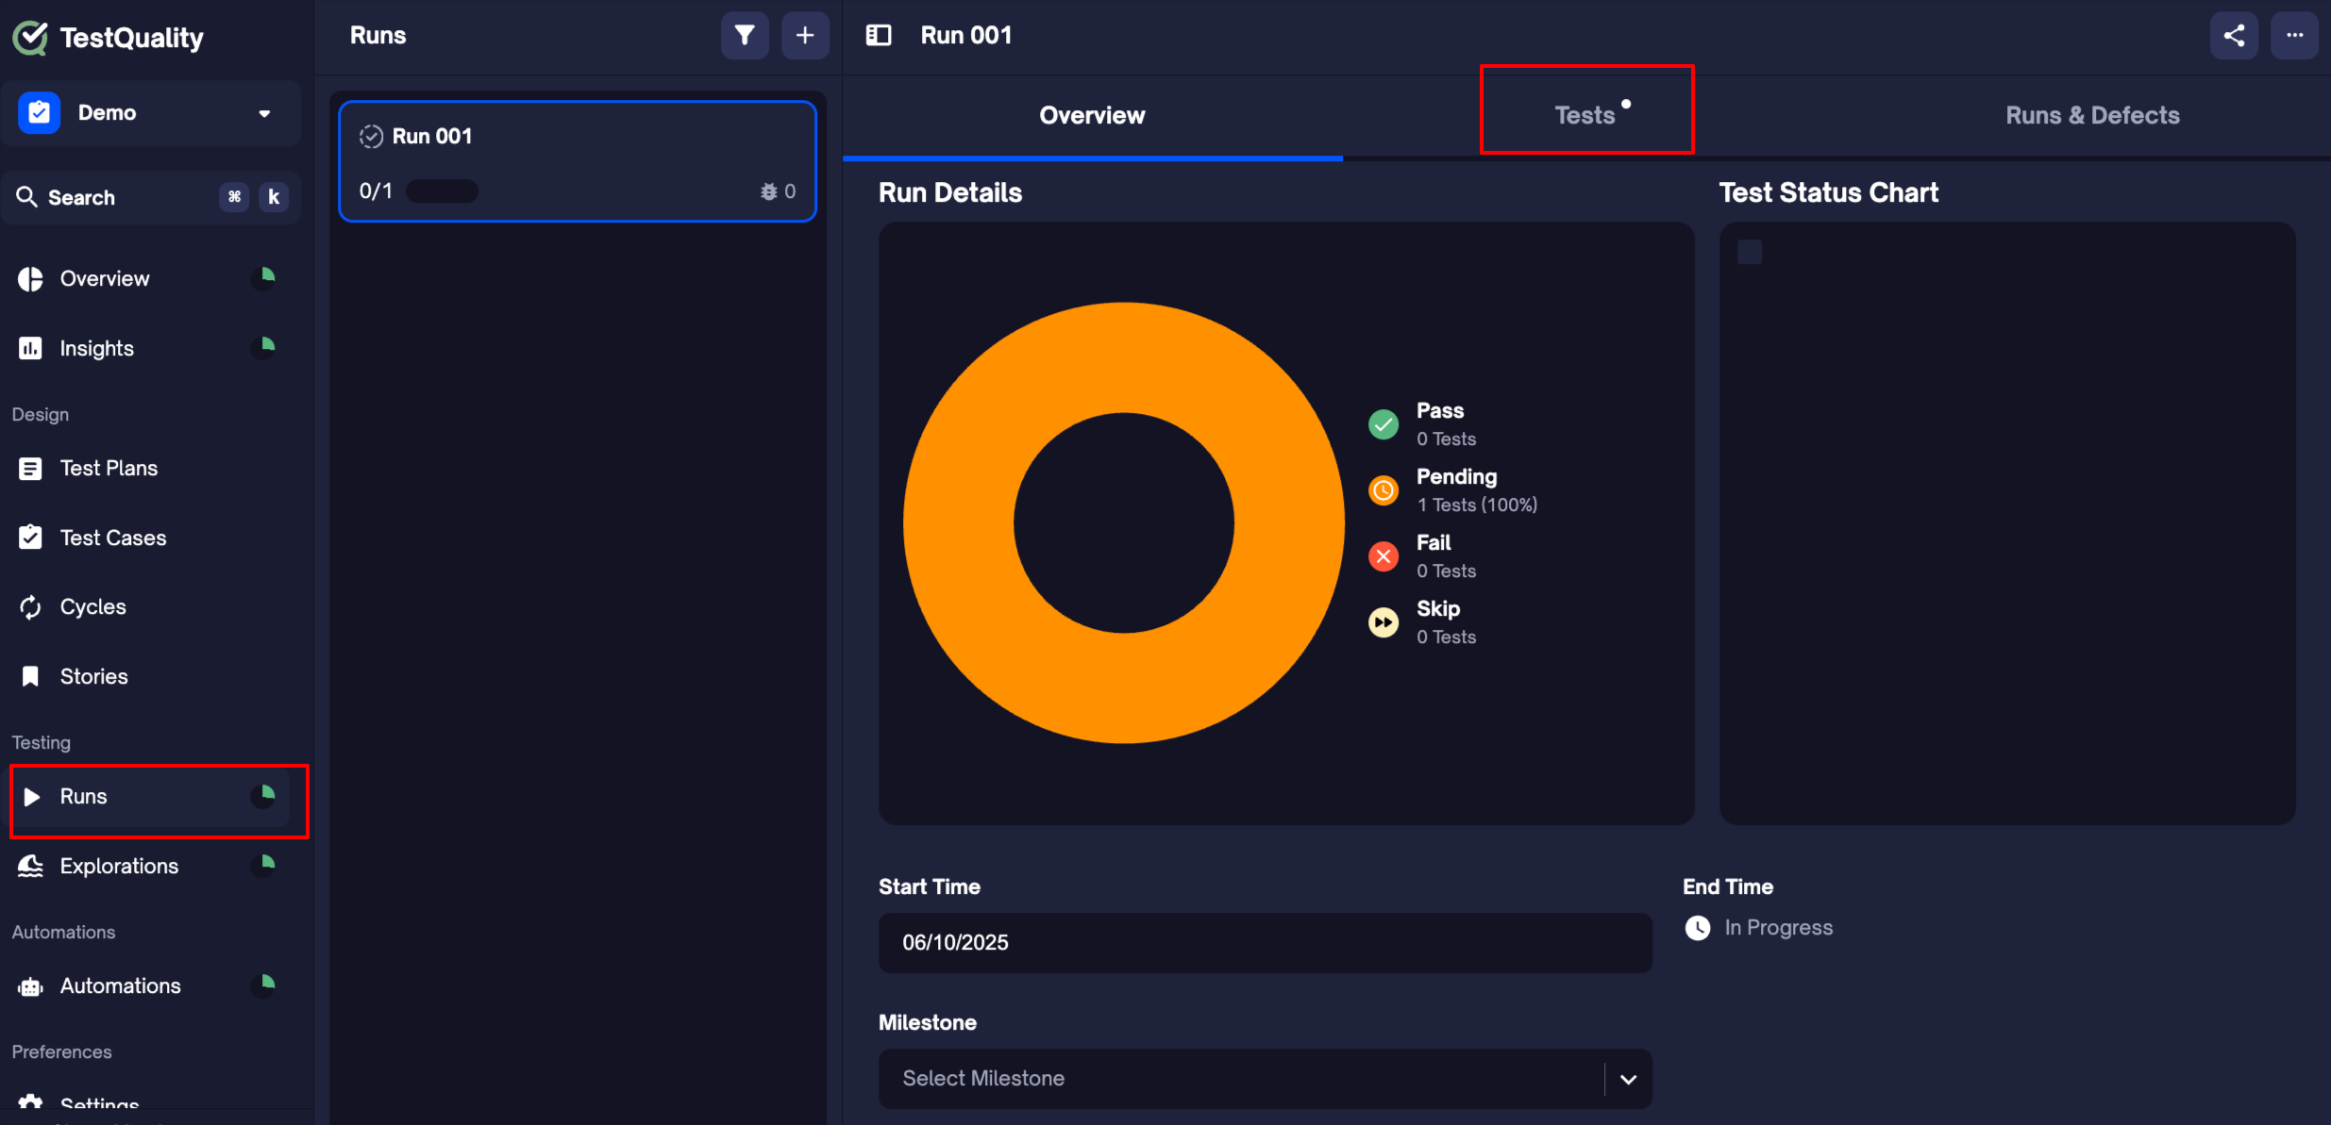Click the small square in Test Status Chart

tap(1750, 252)
